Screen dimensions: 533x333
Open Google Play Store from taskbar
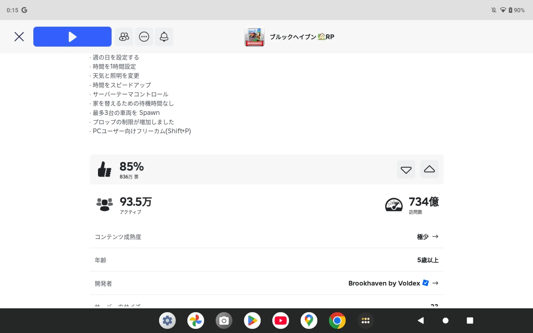[252, 321]
